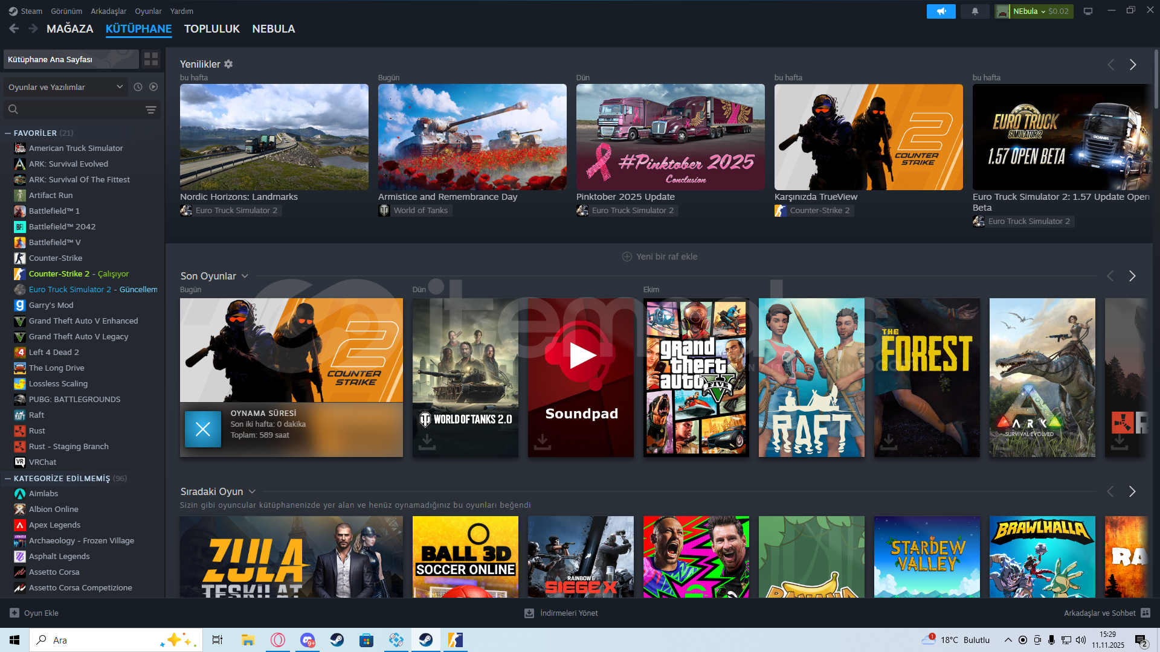
Task: Stop Counter-Strike 2 with the X button
Action: click(x=202, y=429)
